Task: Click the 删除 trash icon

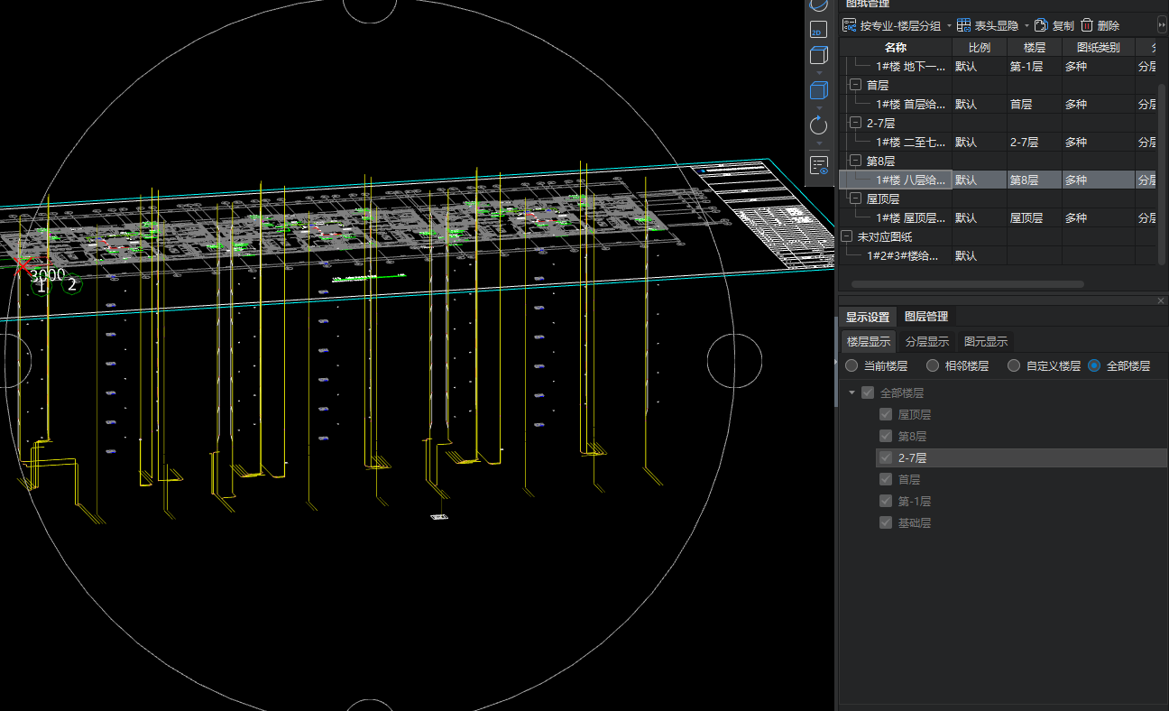Action: pos(1087,25)
